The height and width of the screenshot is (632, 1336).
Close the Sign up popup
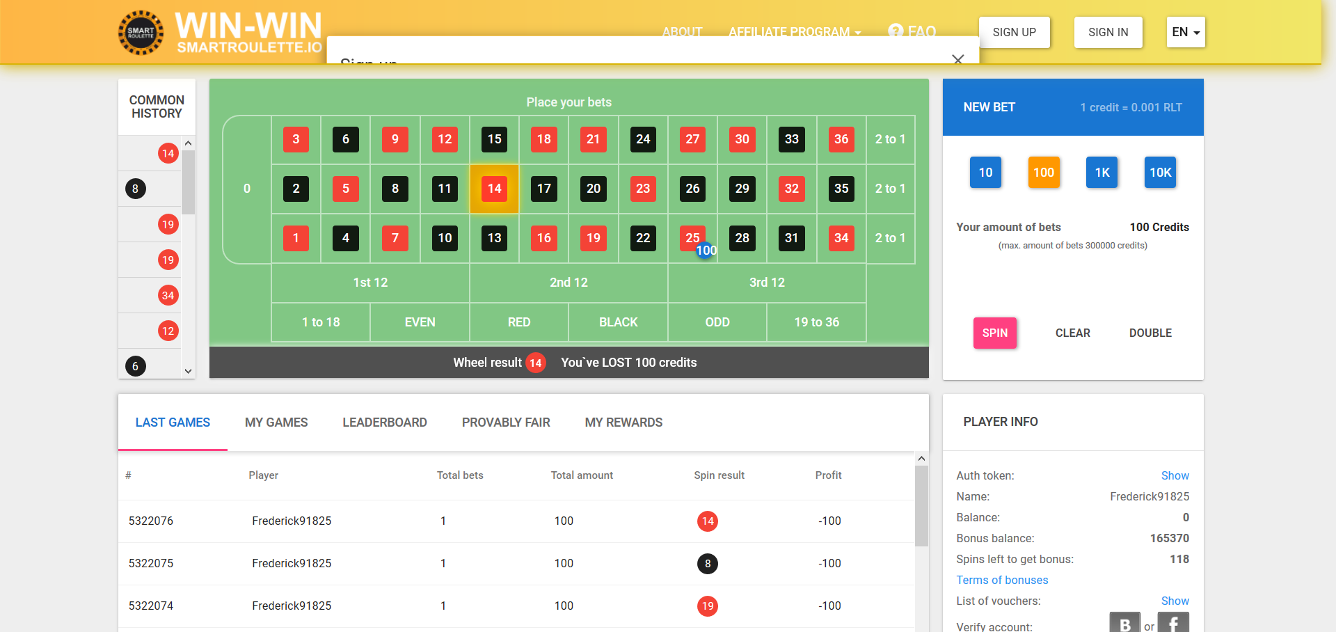point(958,59)
